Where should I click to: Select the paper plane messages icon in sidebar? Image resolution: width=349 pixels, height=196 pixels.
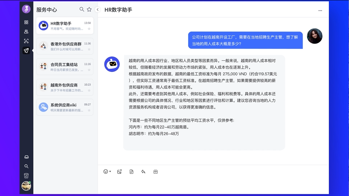pos(27,51)
